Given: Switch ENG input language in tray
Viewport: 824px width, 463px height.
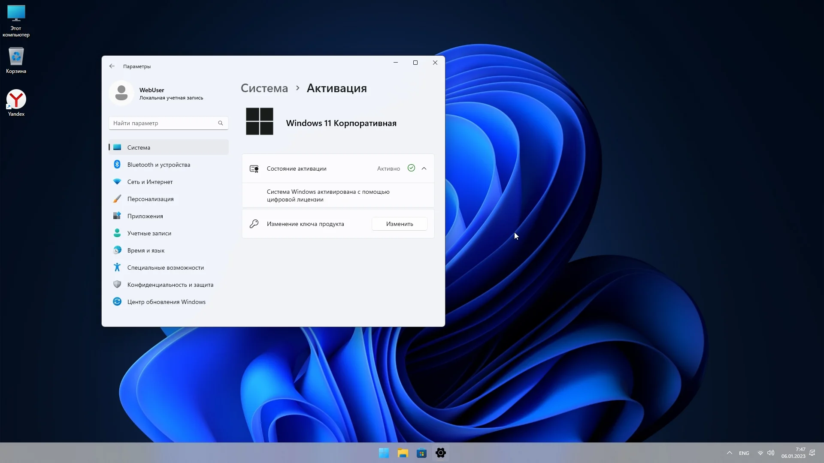Looking at the screenshot, I should (x=744, y=453).
